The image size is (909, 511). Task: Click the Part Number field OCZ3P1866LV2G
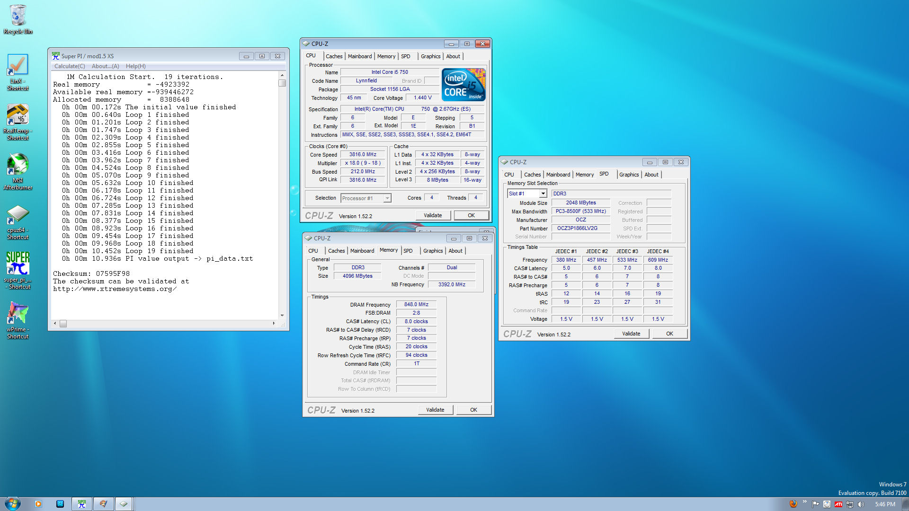(x=580, y=229)
